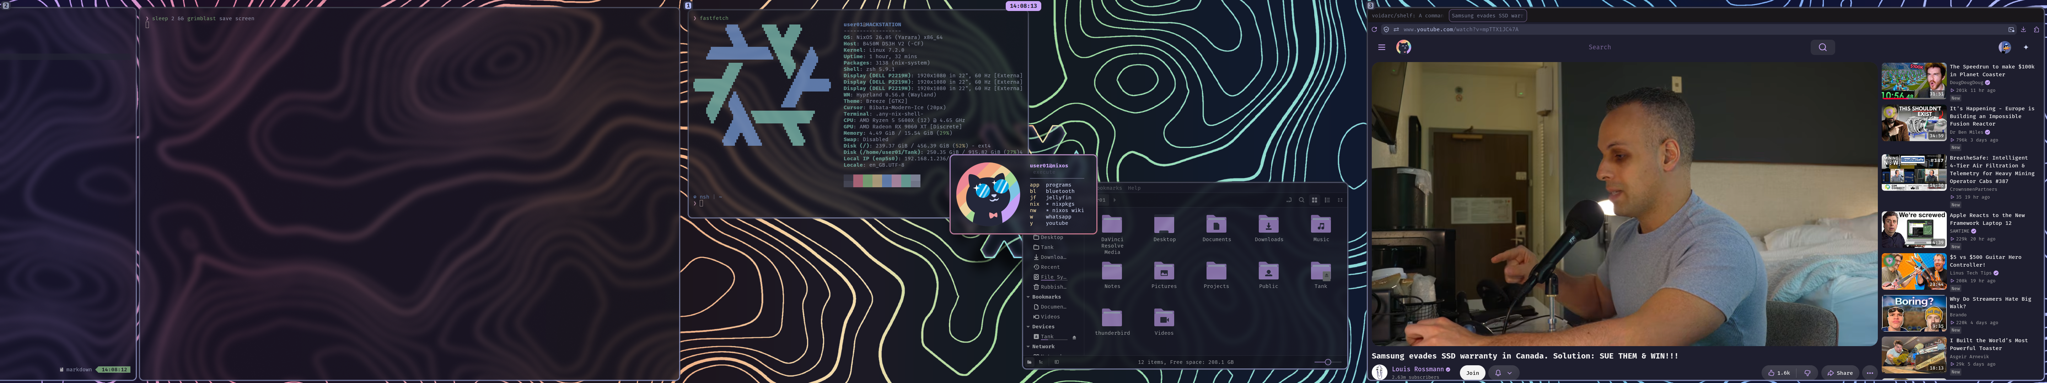Reload the YouTube page in the browser
Image resolution: width=2047 pixels, height=383 pixels.
(1375, 29)
